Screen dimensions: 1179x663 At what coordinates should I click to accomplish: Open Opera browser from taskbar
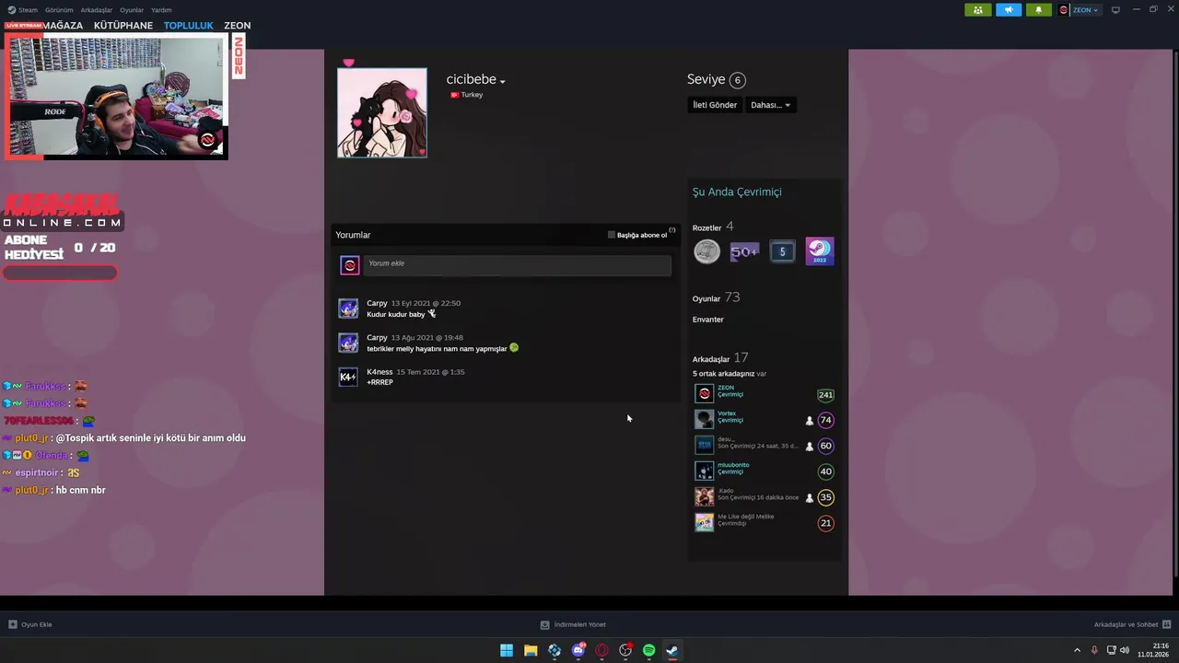(601, 650)
